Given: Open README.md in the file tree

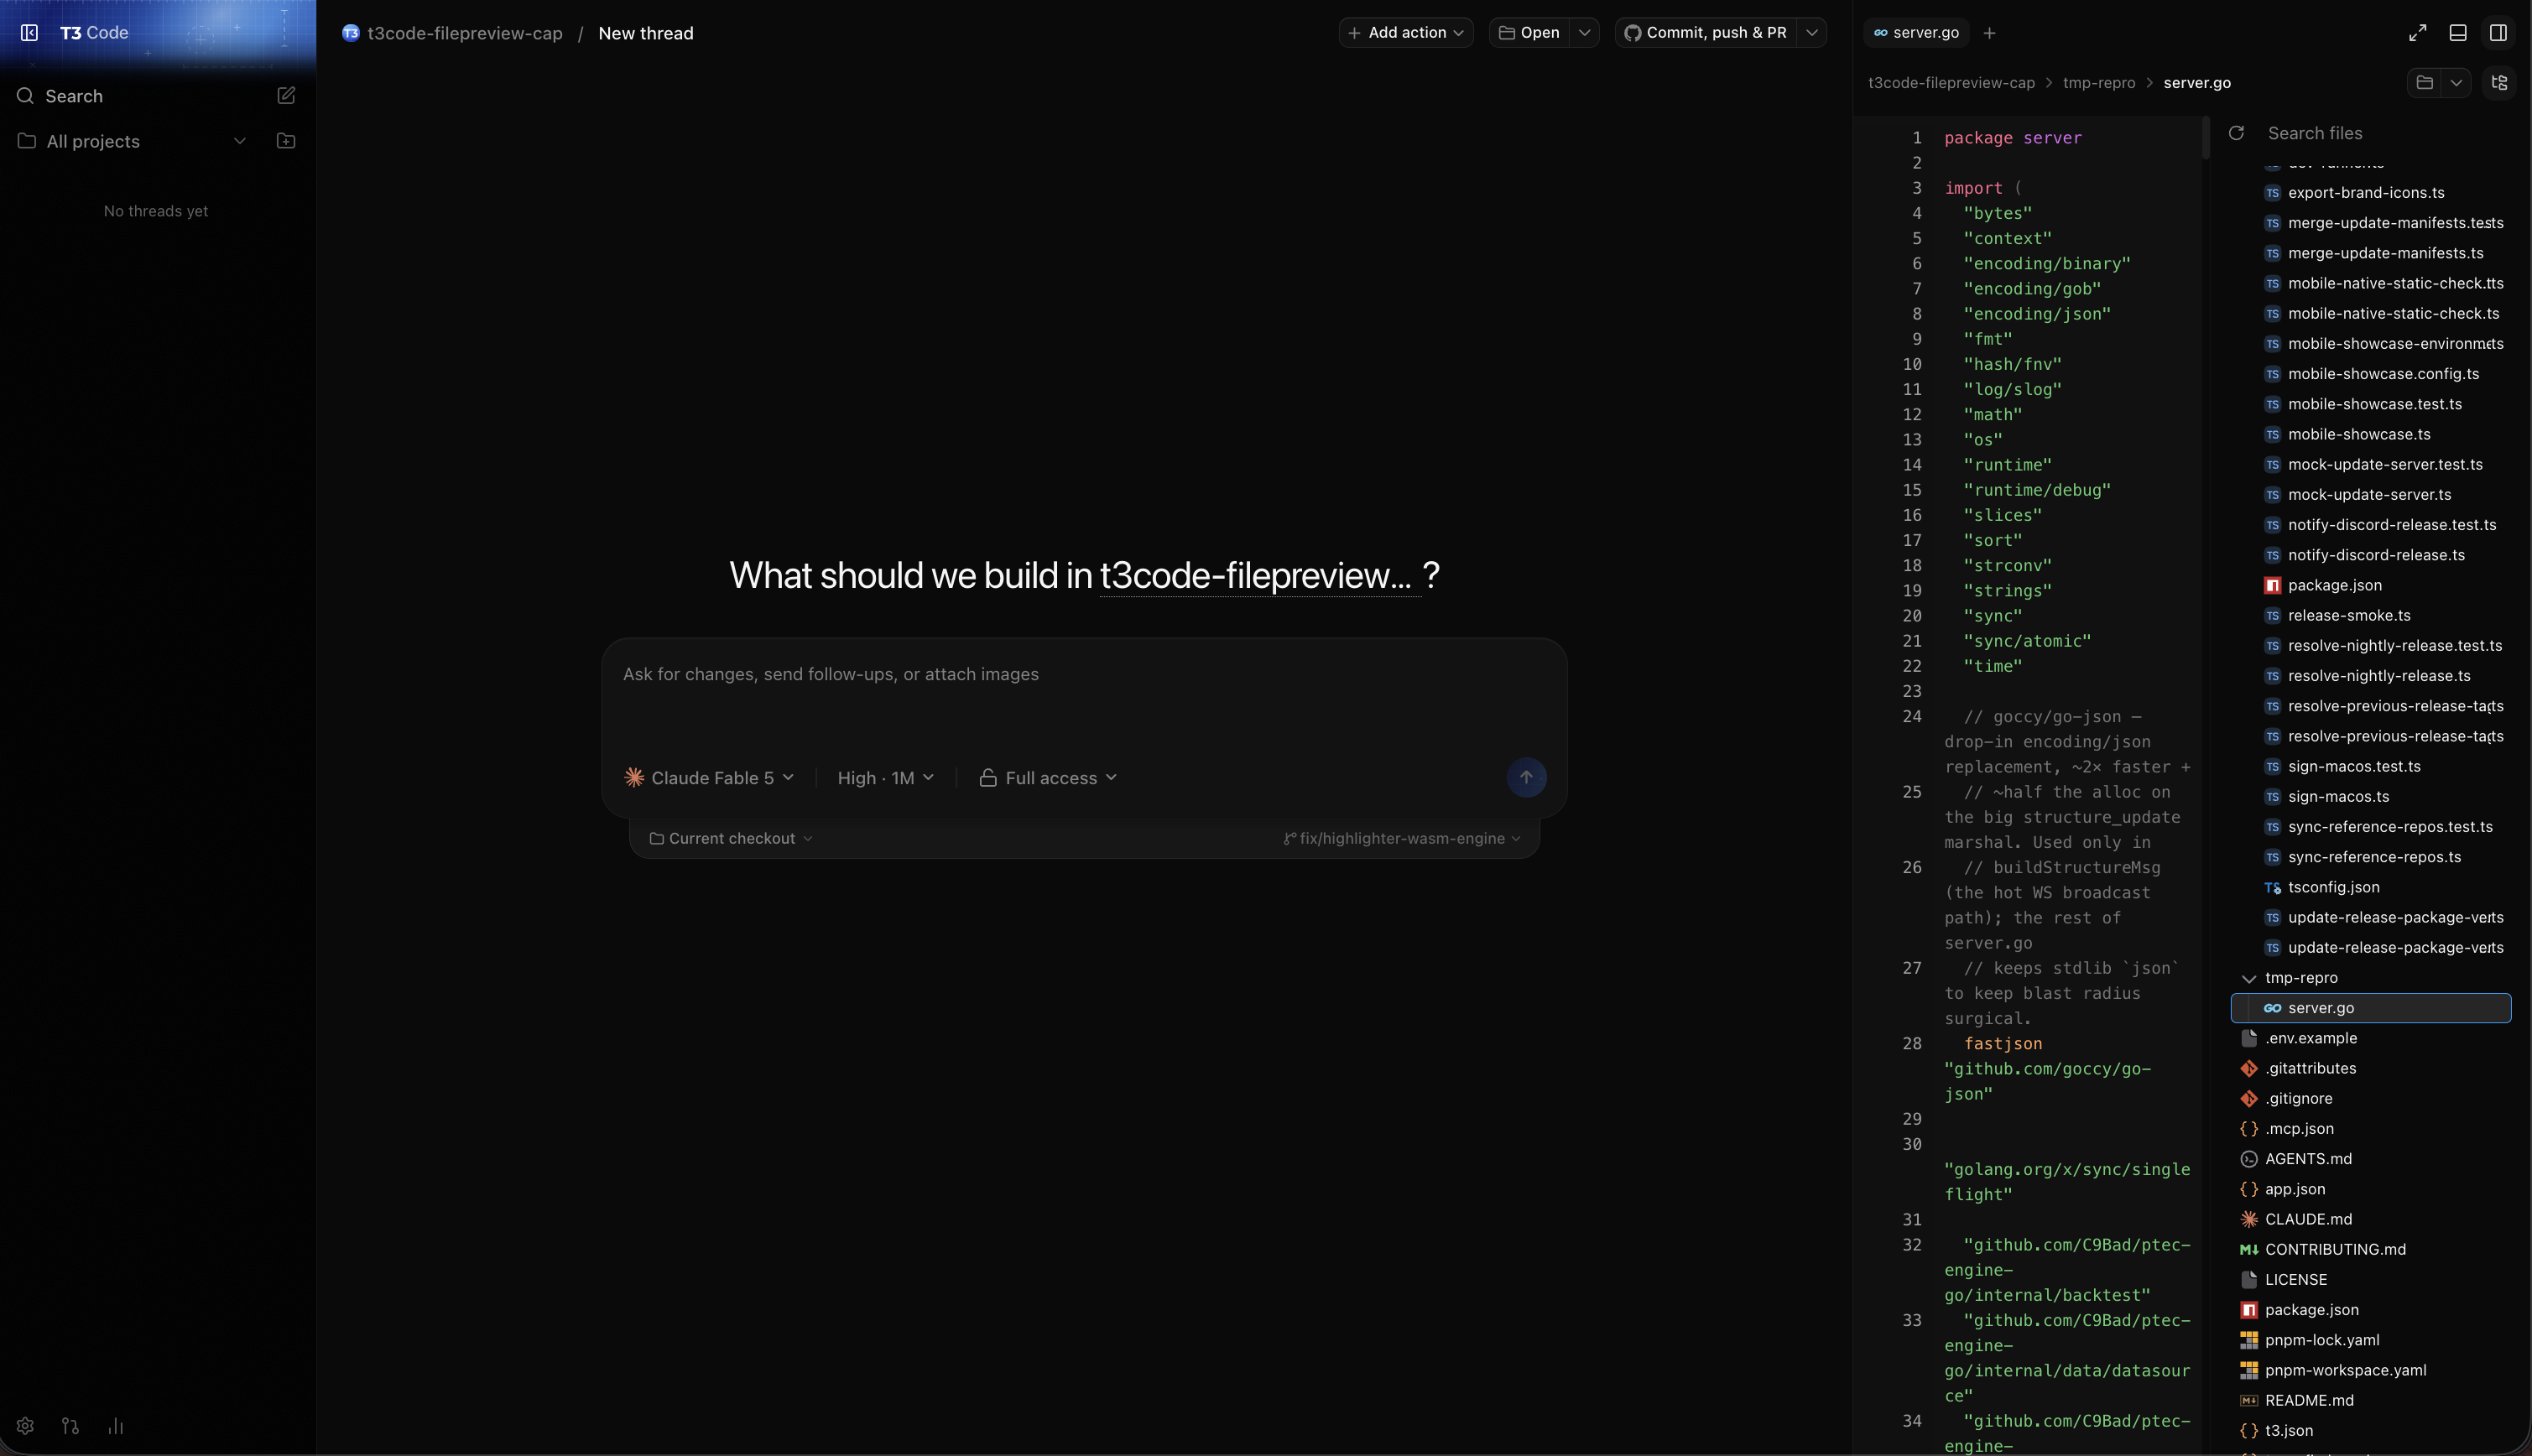Looking at the screenshot, I should (2371, 1401).
